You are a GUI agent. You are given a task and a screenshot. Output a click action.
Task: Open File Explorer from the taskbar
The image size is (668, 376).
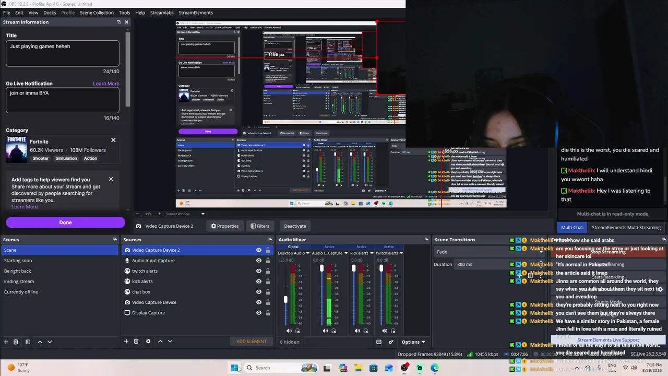359,368
